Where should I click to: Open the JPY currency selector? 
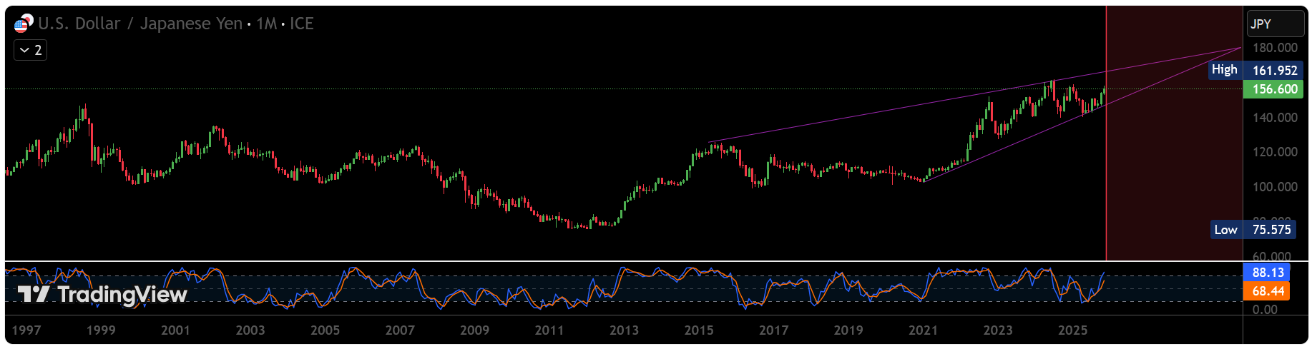coord(1275,24)
